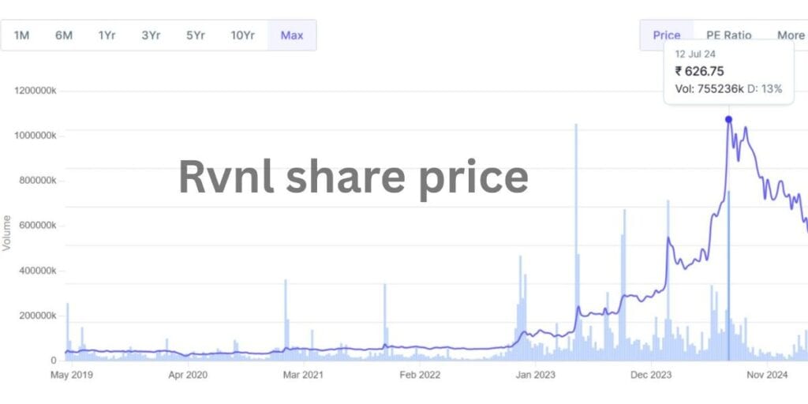Click the Volume axis title
This screenshot has height=404, width=808.
(7, 233)
